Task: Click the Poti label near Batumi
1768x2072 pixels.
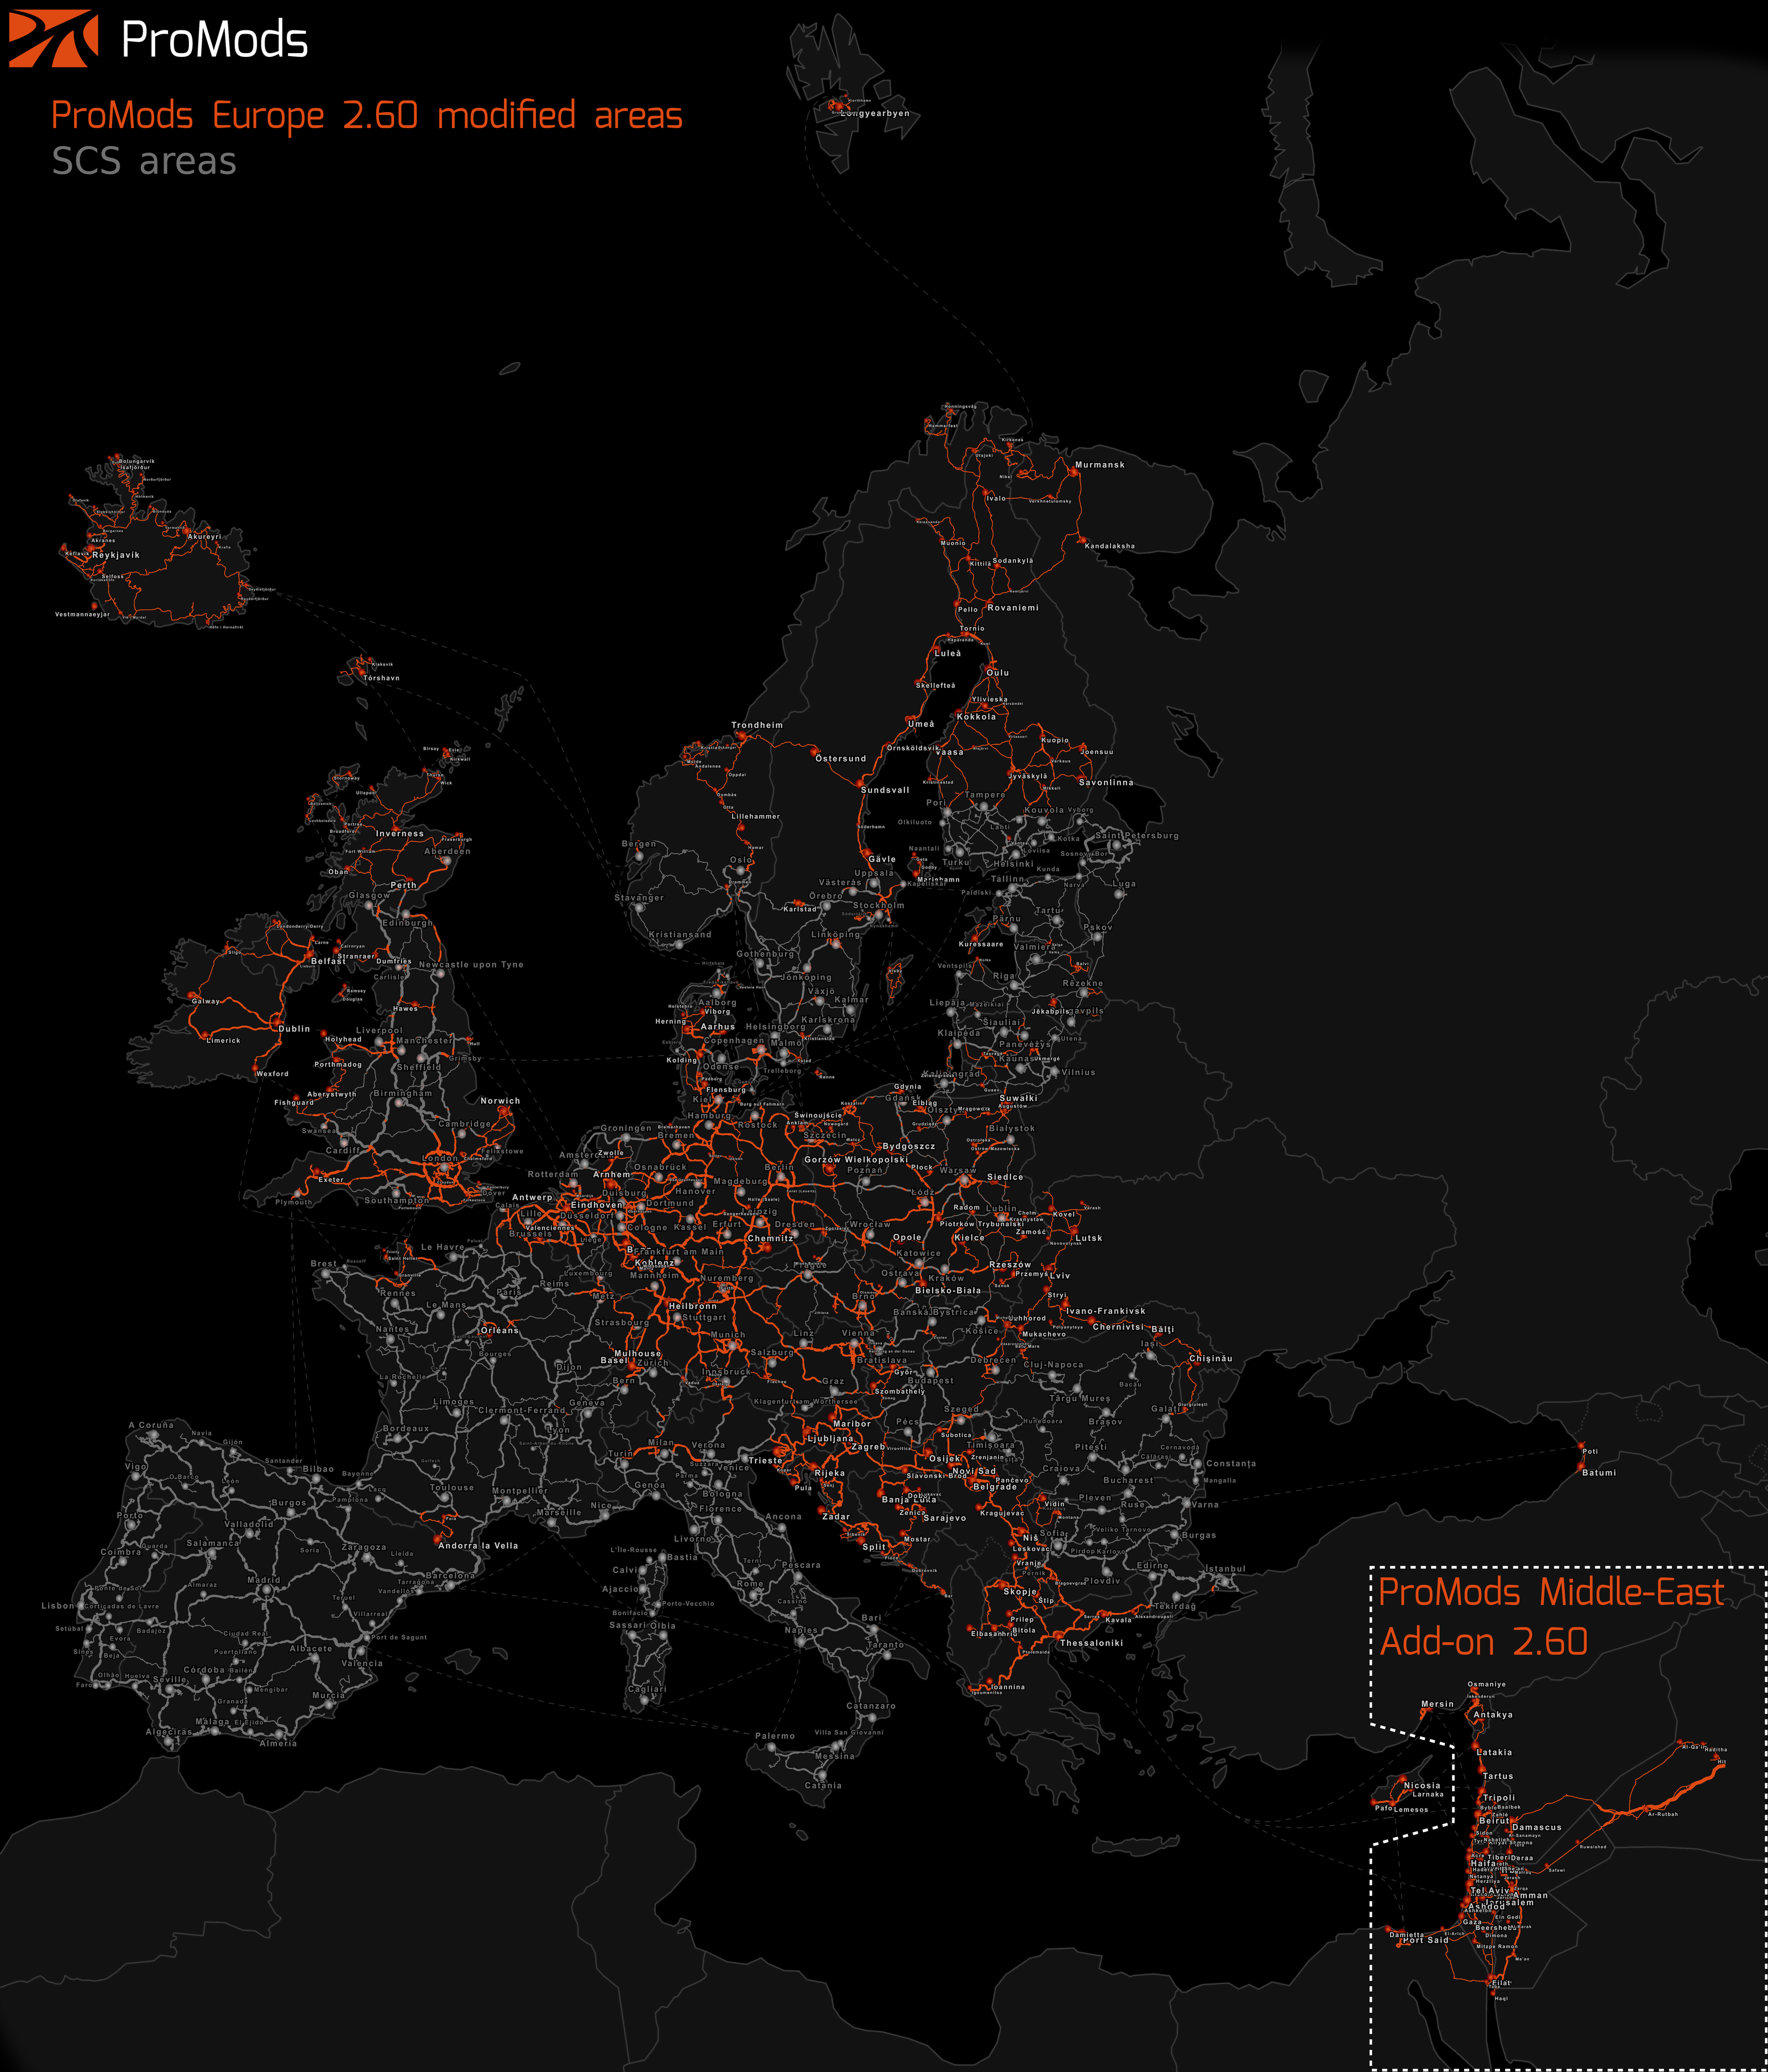Action: click(x=1590, y=1451)
